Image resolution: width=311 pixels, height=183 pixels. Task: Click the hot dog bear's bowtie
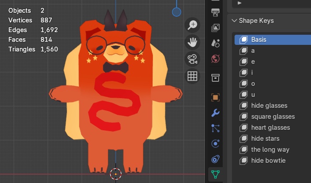pyautogui.click(x=116, y=67)
